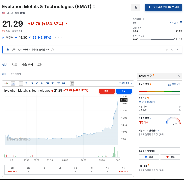
Task: Select the 1M chart interval
Action: point(63,83)
